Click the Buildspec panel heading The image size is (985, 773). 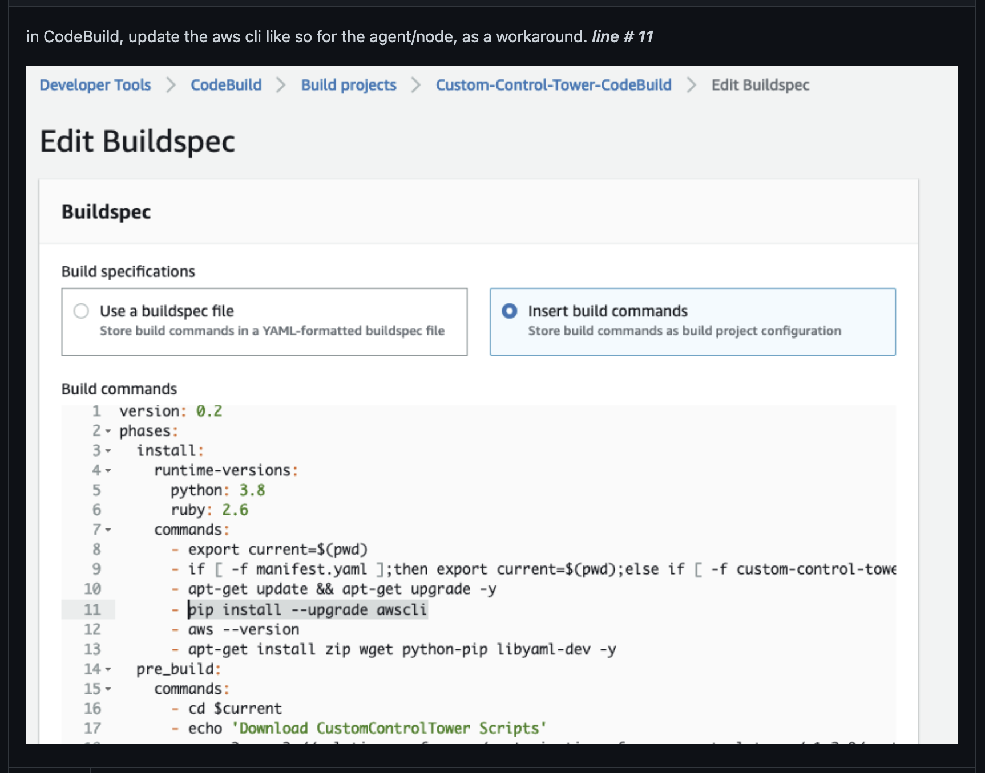(x=106, y=212)
